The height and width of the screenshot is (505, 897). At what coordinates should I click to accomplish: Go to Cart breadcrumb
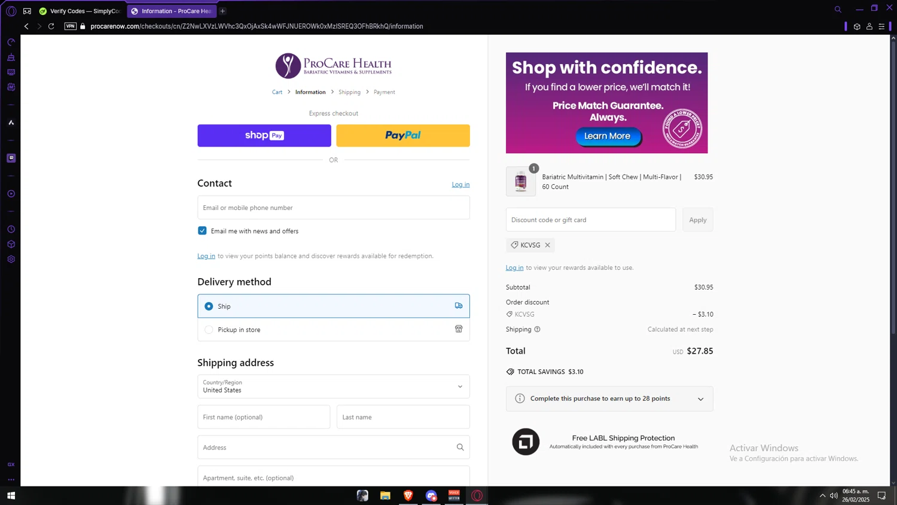[277, 92]
